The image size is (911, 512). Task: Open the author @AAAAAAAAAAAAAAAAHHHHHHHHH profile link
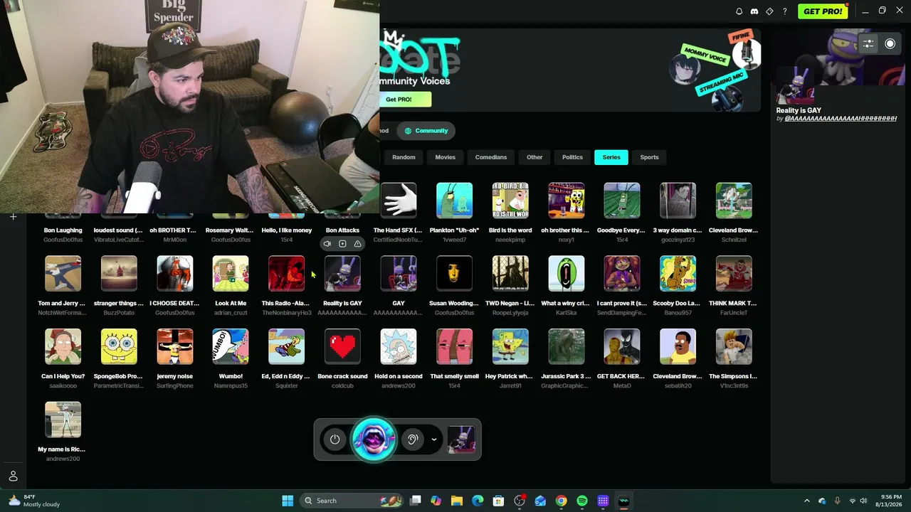pos(841,119)
